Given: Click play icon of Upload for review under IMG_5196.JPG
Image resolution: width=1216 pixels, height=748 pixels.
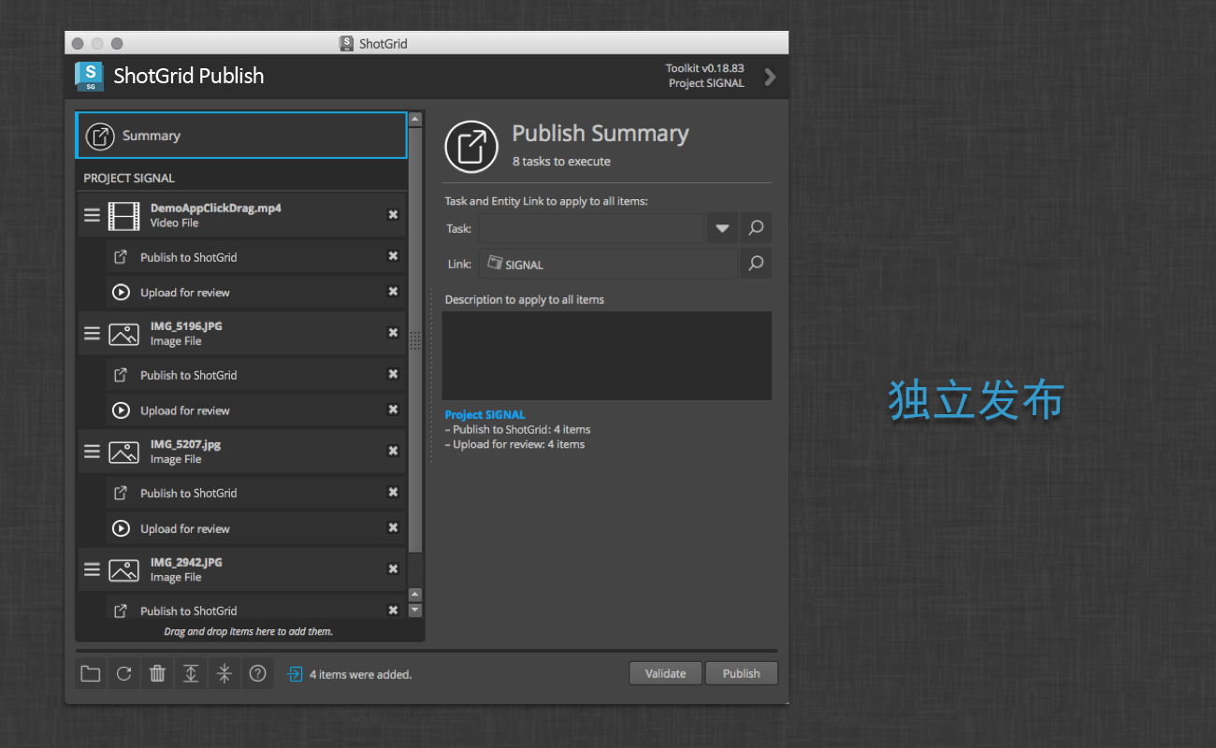Looking at the screenshot, I should pos(121,410).
